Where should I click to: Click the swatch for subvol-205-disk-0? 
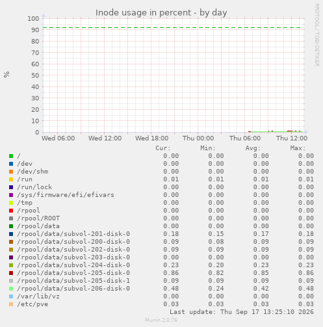[x=11, y=273]
